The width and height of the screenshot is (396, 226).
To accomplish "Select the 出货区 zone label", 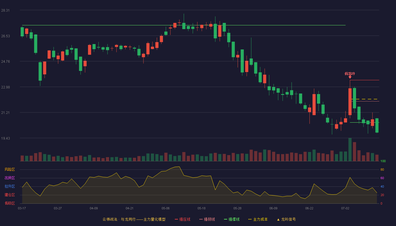I will coord(10,178).
